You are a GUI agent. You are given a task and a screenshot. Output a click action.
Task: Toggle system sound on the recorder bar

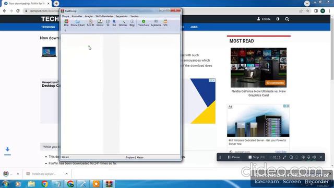(314, 157)
